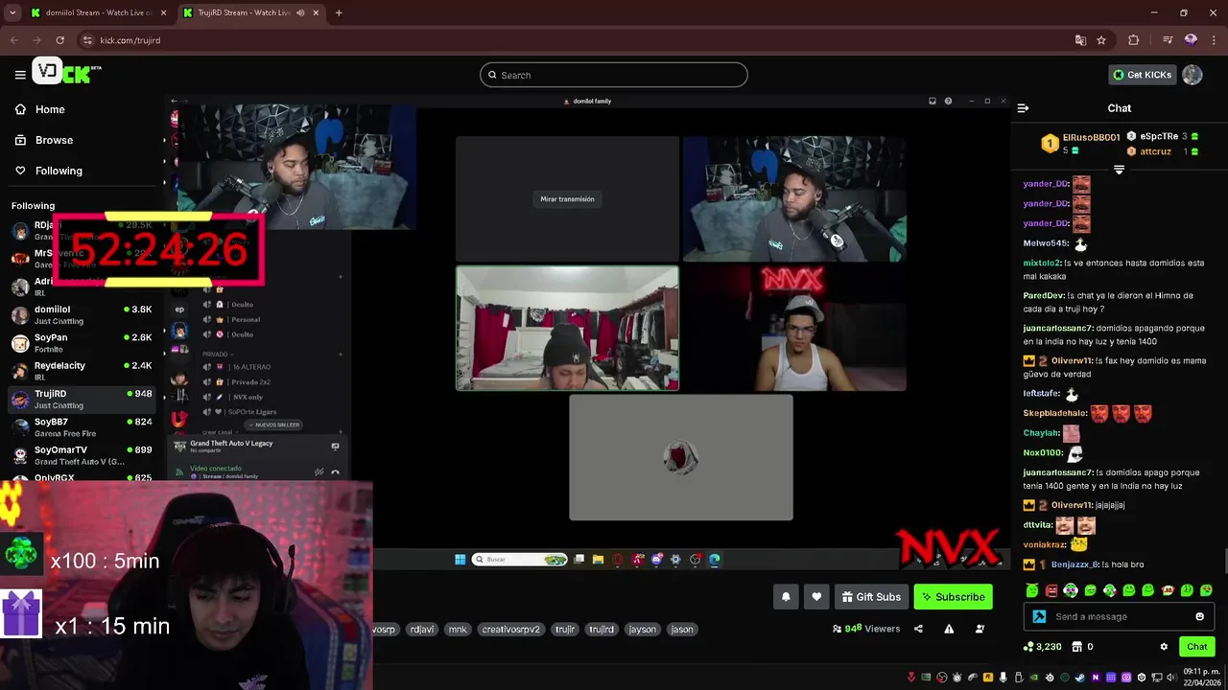Click the rdjavi tag below stream
The width and height of the screenshot is (1228, 690).
coord(422,630)
